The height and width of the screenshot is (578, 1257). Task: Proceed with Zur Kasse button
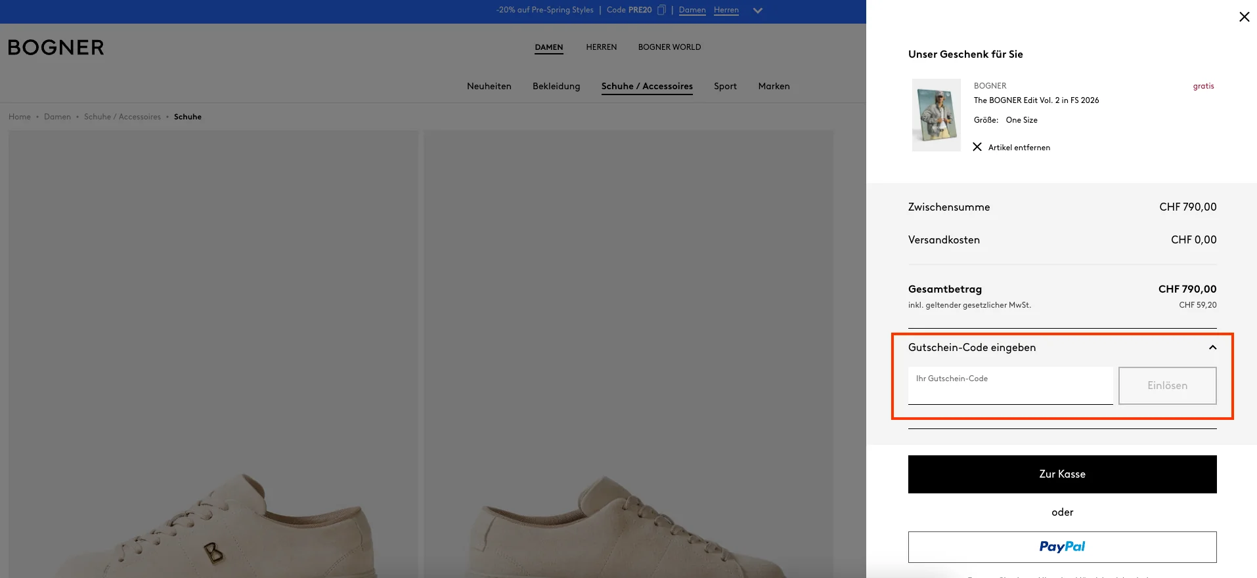pyautogui.click(x=1062, y=474)
